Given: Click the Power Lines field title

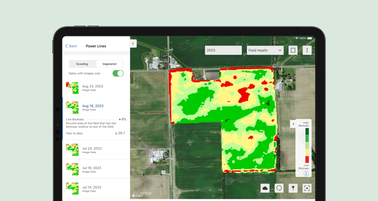Looking at the screenshot, I should [96, 46].
